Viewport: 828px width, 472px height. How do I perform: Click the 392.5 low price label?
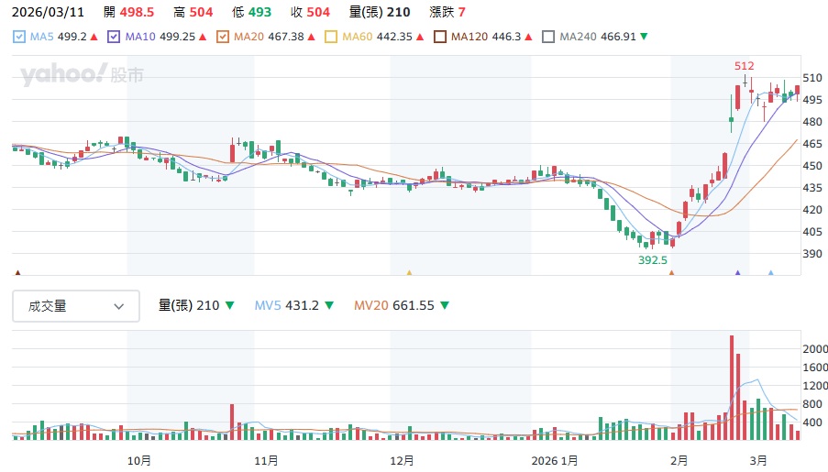(655, 259)
